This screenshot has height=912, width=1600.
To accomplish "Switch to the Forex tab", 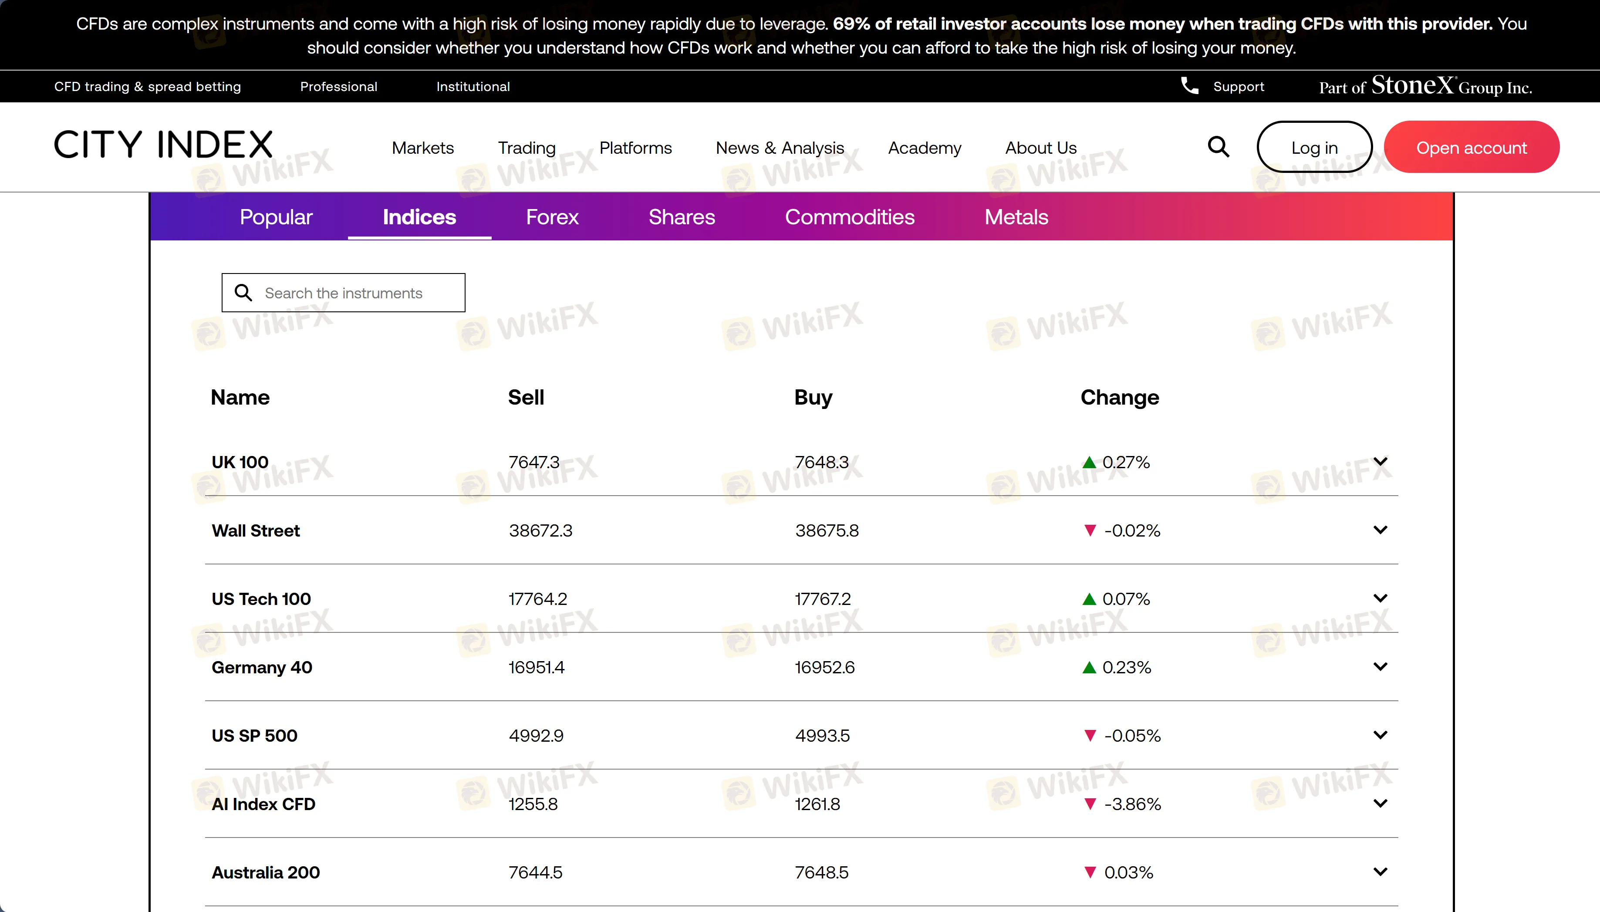I will point(552,217).
